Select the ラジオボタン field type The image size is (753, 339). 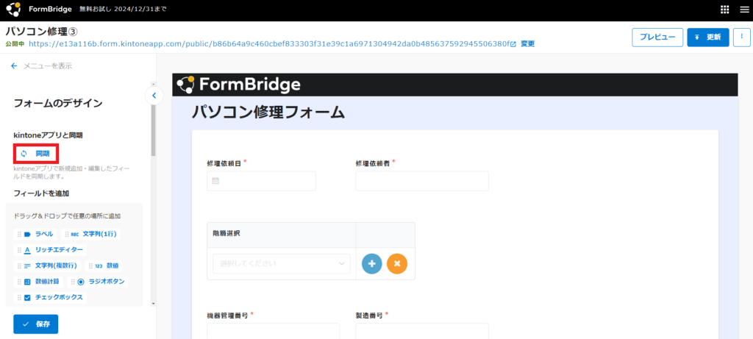click(x=102, y=282)
